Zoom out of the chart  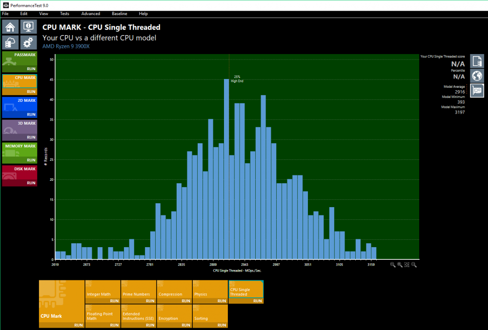[393, 265]
